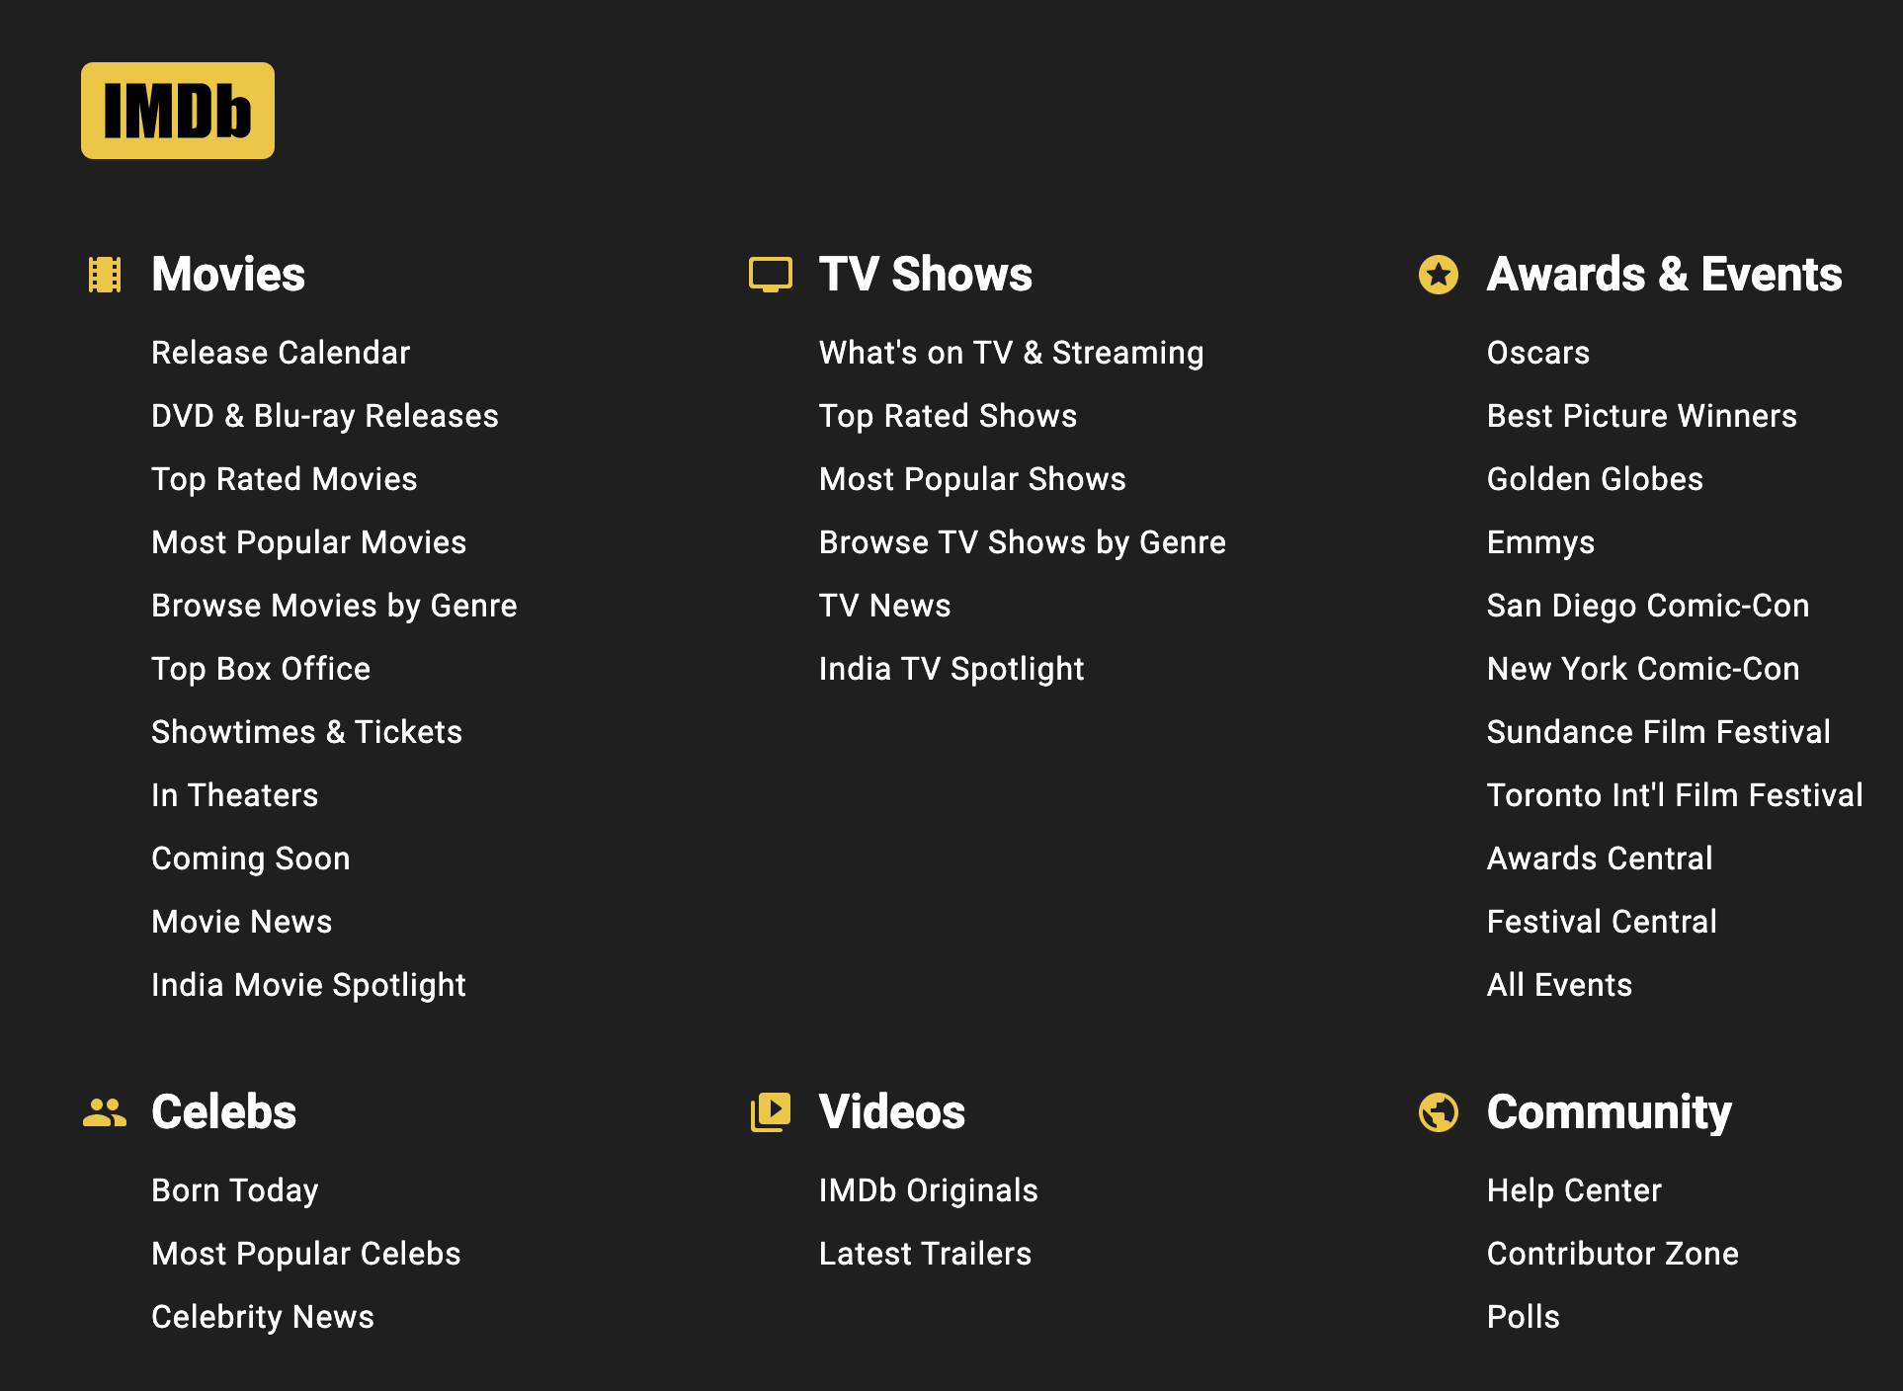Click the Videos play icon
Viewport: 1903px width, 1391px height.
[x=771, y=1112]
